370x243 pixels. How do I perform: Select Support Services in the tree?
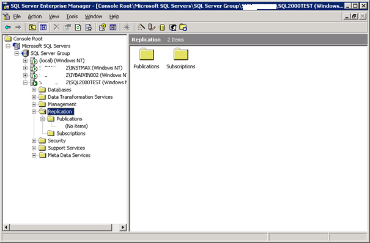point(66,148)
